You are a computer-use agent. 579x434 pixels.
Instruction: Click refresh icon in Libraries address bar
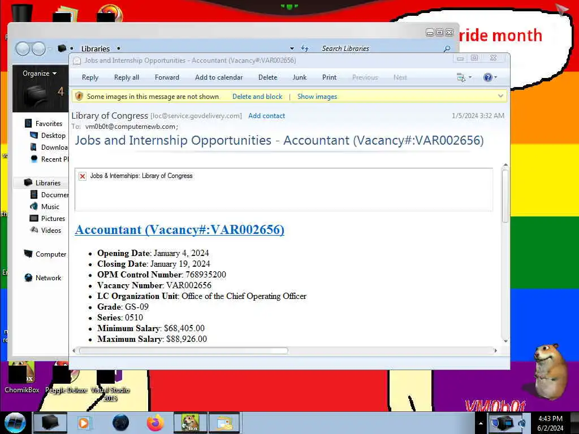coord(305,49)
